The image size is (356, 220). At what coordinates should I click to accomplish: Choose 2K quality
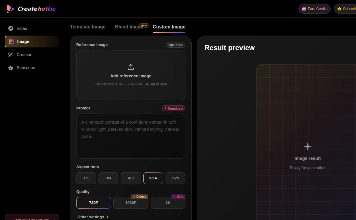[168, 203]
